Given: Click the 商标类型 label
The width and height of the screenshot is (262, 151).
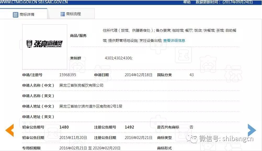Looking at the screenshot, I should click(x=164, y=138).
